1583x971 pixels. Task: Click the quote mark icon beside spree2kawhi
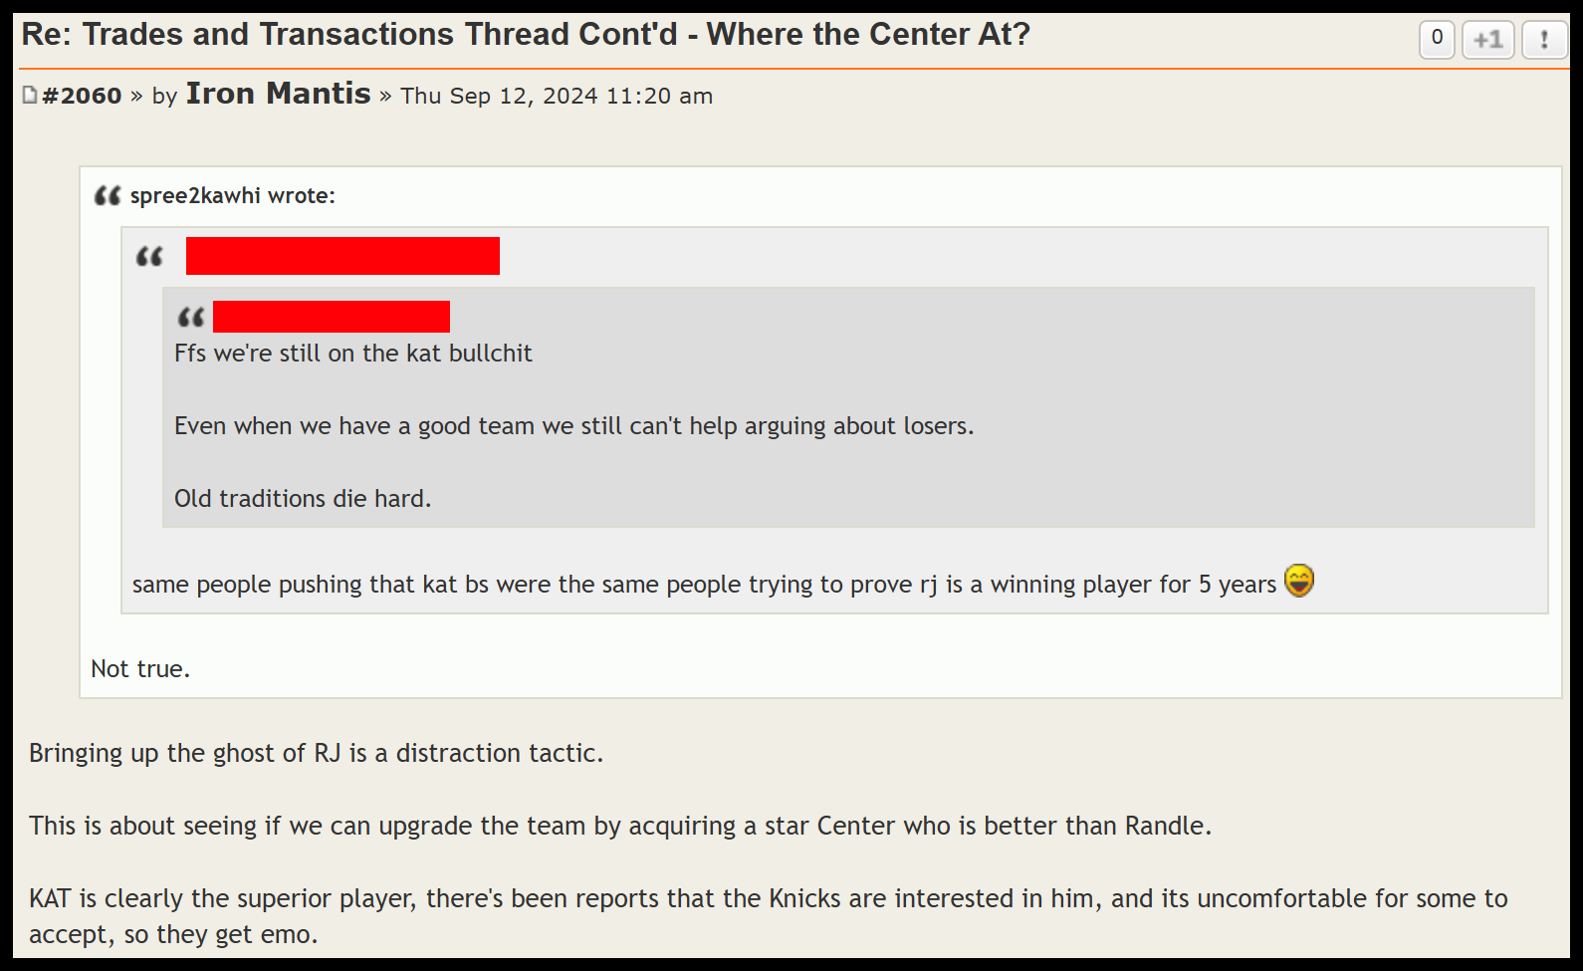tap(108, 195)
